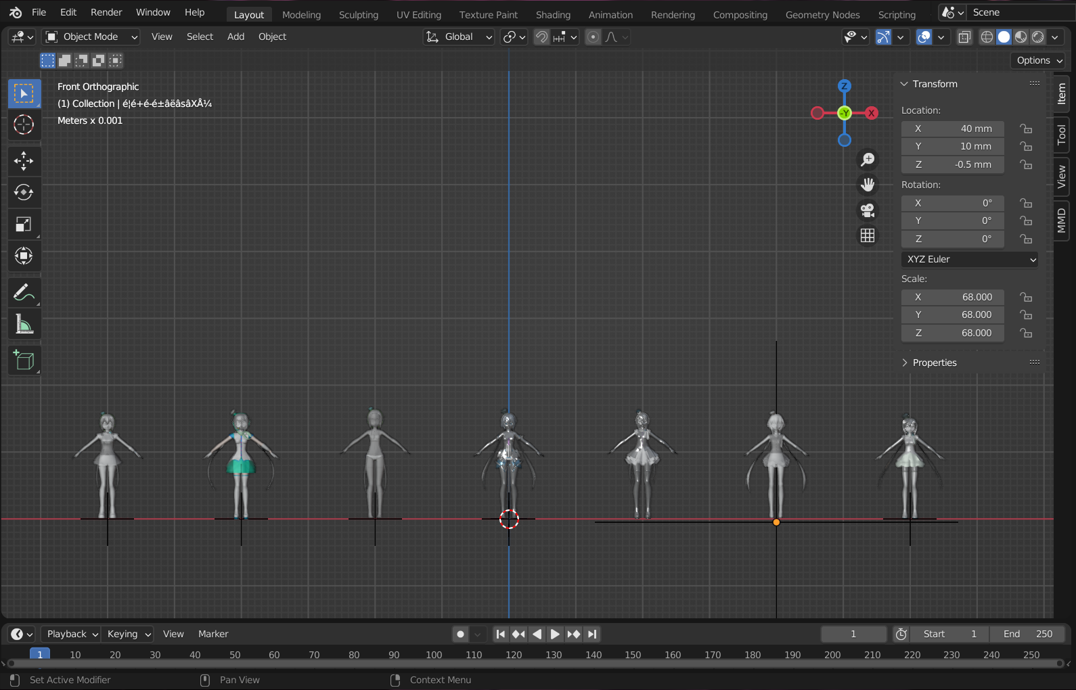Click frame 100 on the timeline
1076x690 pixels.
pos(434,655)
